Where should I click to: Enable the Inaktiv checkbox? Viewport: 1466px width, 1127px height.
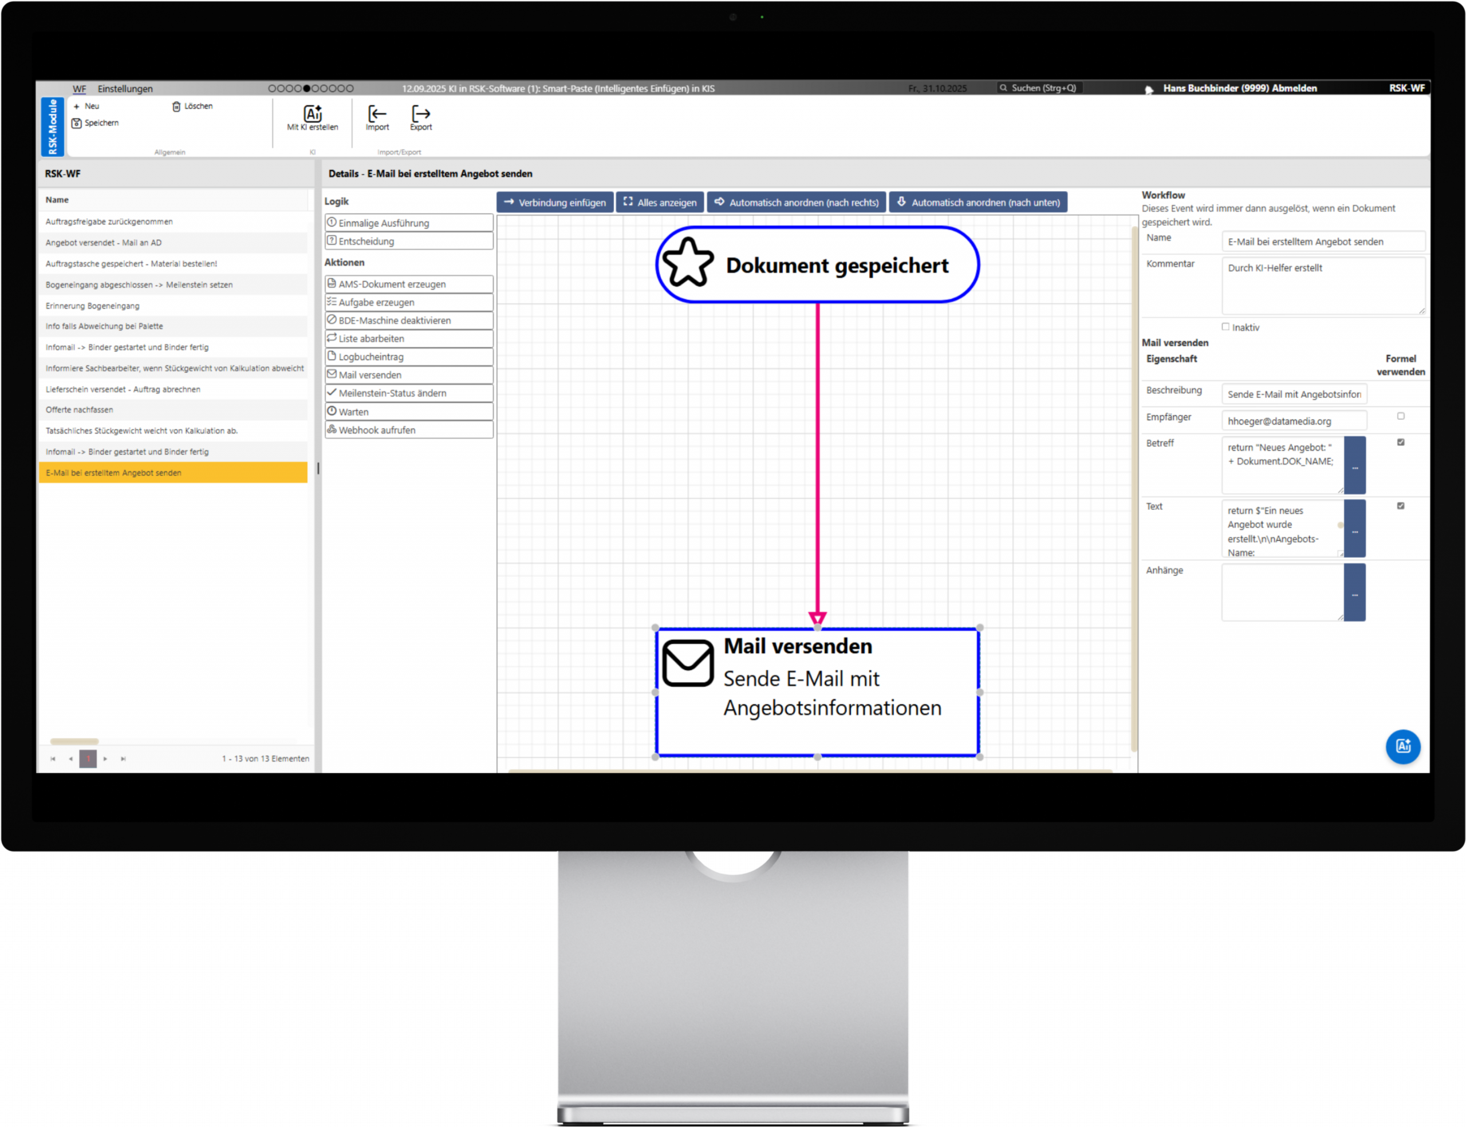1225,327
